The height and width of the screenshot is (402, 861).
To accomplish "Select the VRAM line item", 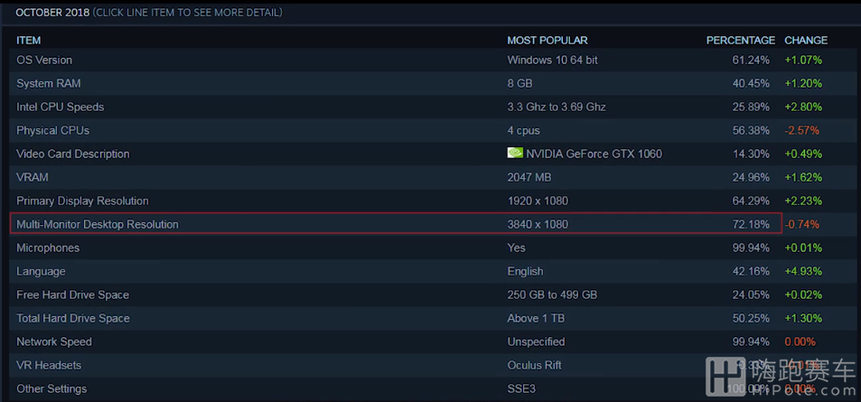I will click(430, 177).
